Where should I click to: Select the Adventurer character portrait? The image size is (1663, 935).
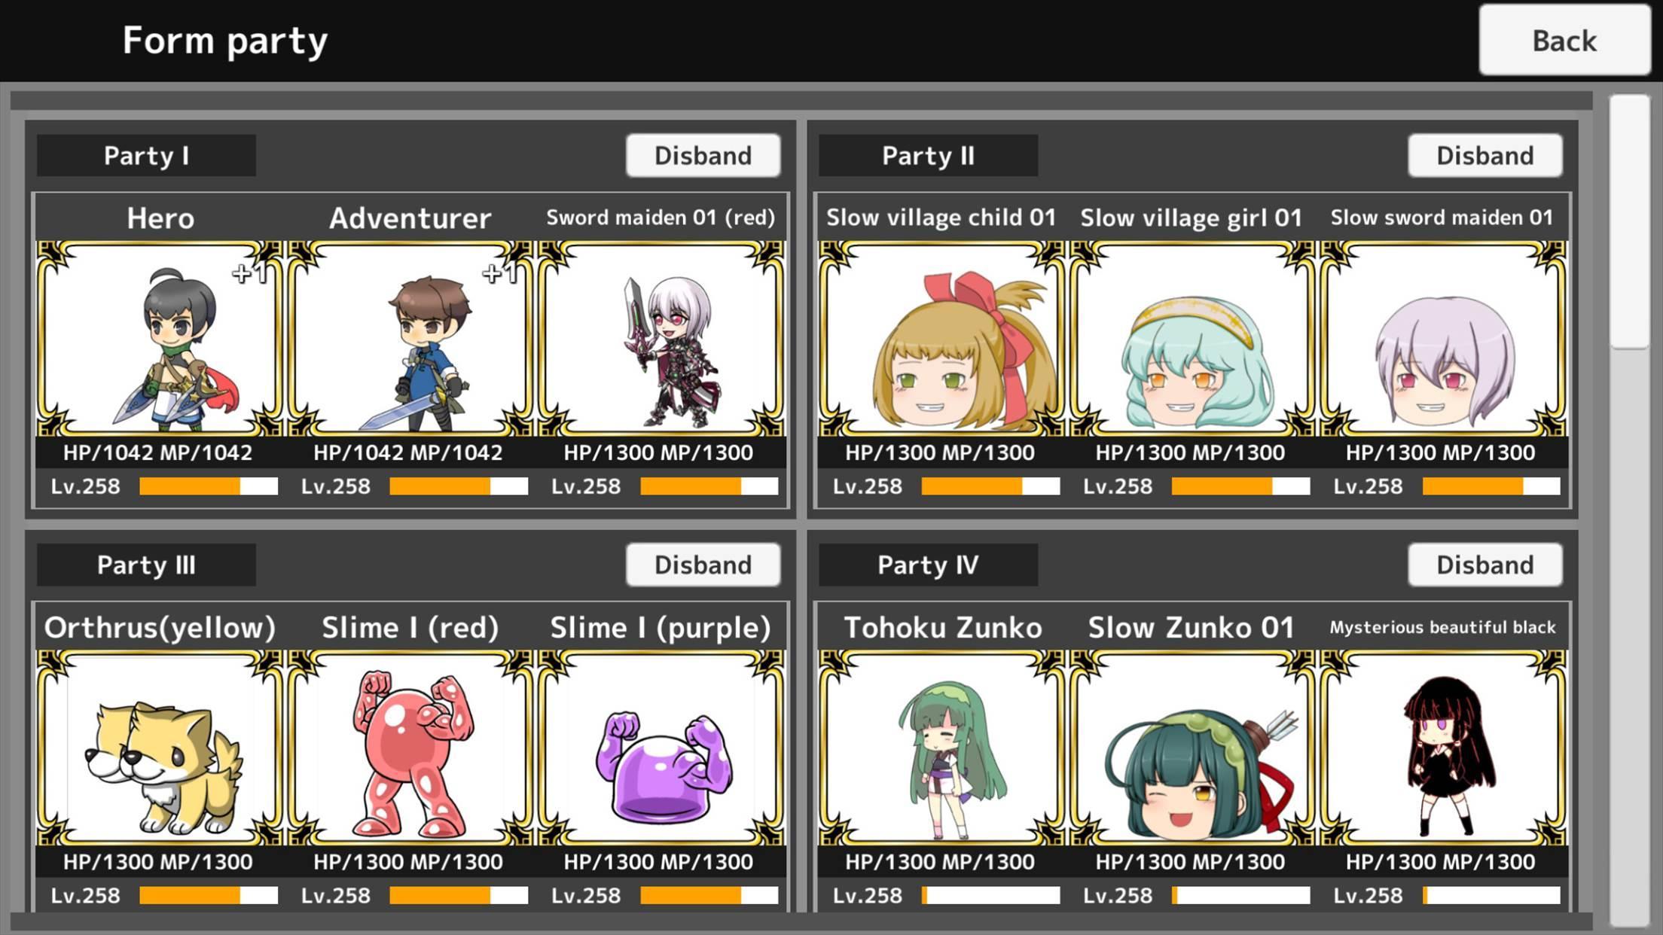(x=410, y=339)
